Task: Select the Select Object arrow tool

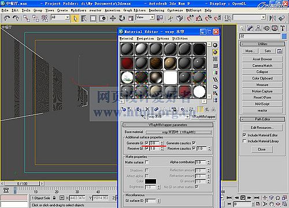Action: (75, 18)
